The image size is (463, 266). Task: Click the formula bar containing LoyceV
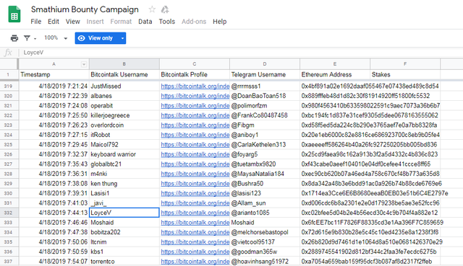pos(241,53)
